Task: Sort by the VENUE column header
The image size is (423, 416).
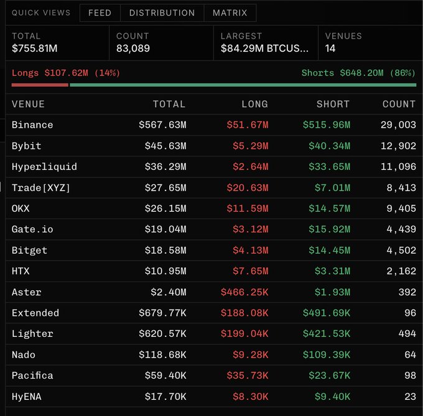Action: click(28, 104)
